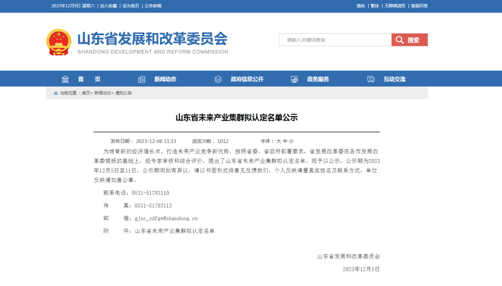
Task: Focus the keyword search input field
Action: pyautogui.click(x=335, y=40)
